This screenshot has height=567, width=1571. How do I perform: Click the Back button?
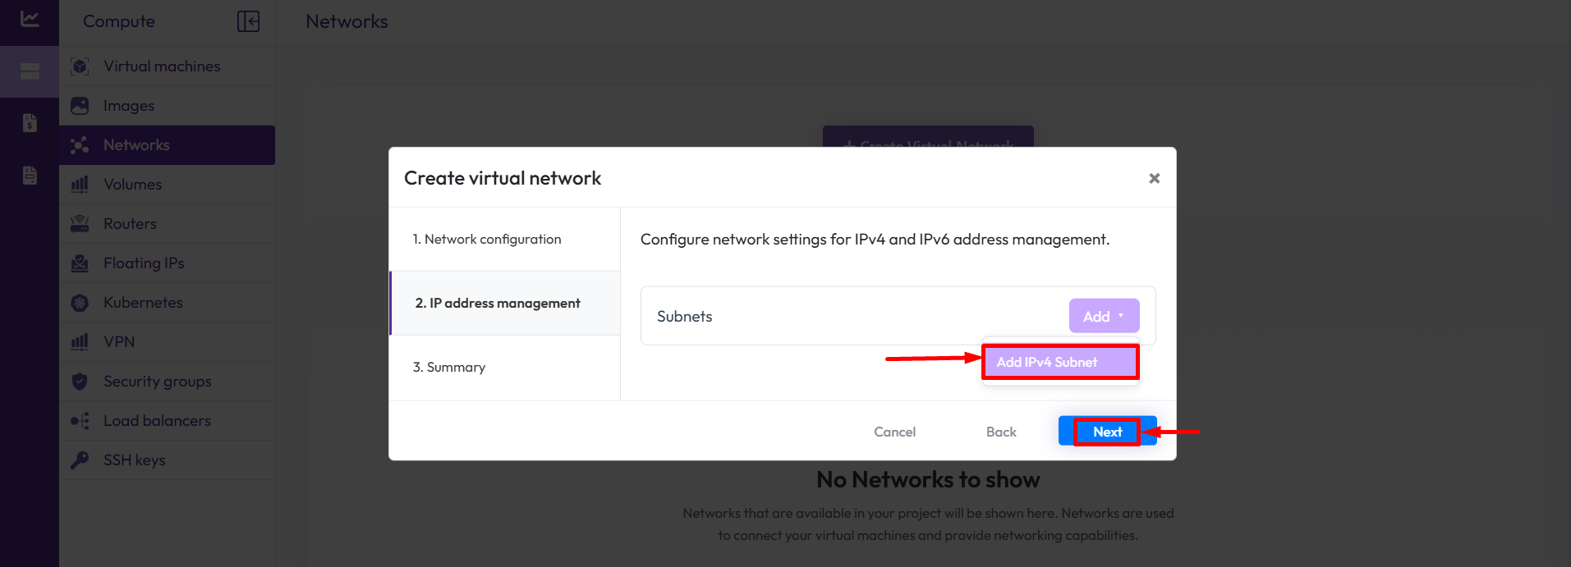click(x=1001, y=432)
